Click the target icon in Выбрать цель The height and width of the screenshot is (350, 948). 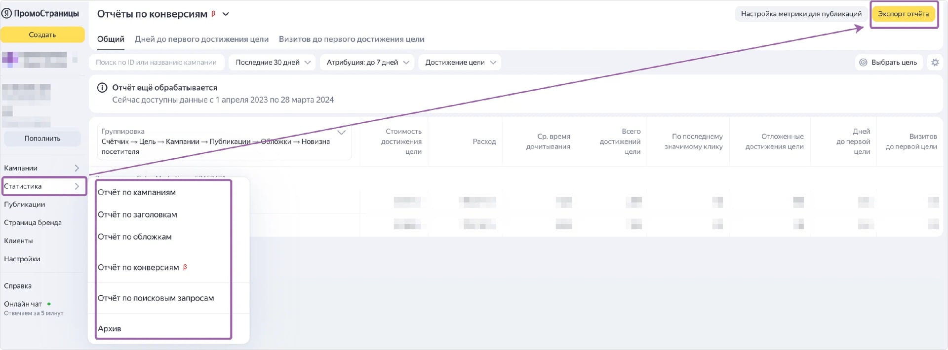(x=863, y=63)
